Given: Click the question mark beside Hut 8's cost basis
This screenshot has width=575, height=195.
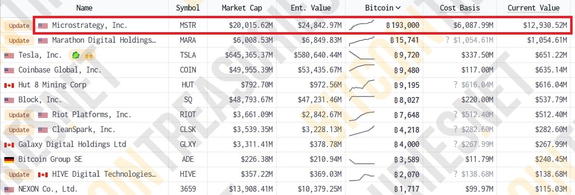Looking at the screenshot, I should (x=455, y=85).
